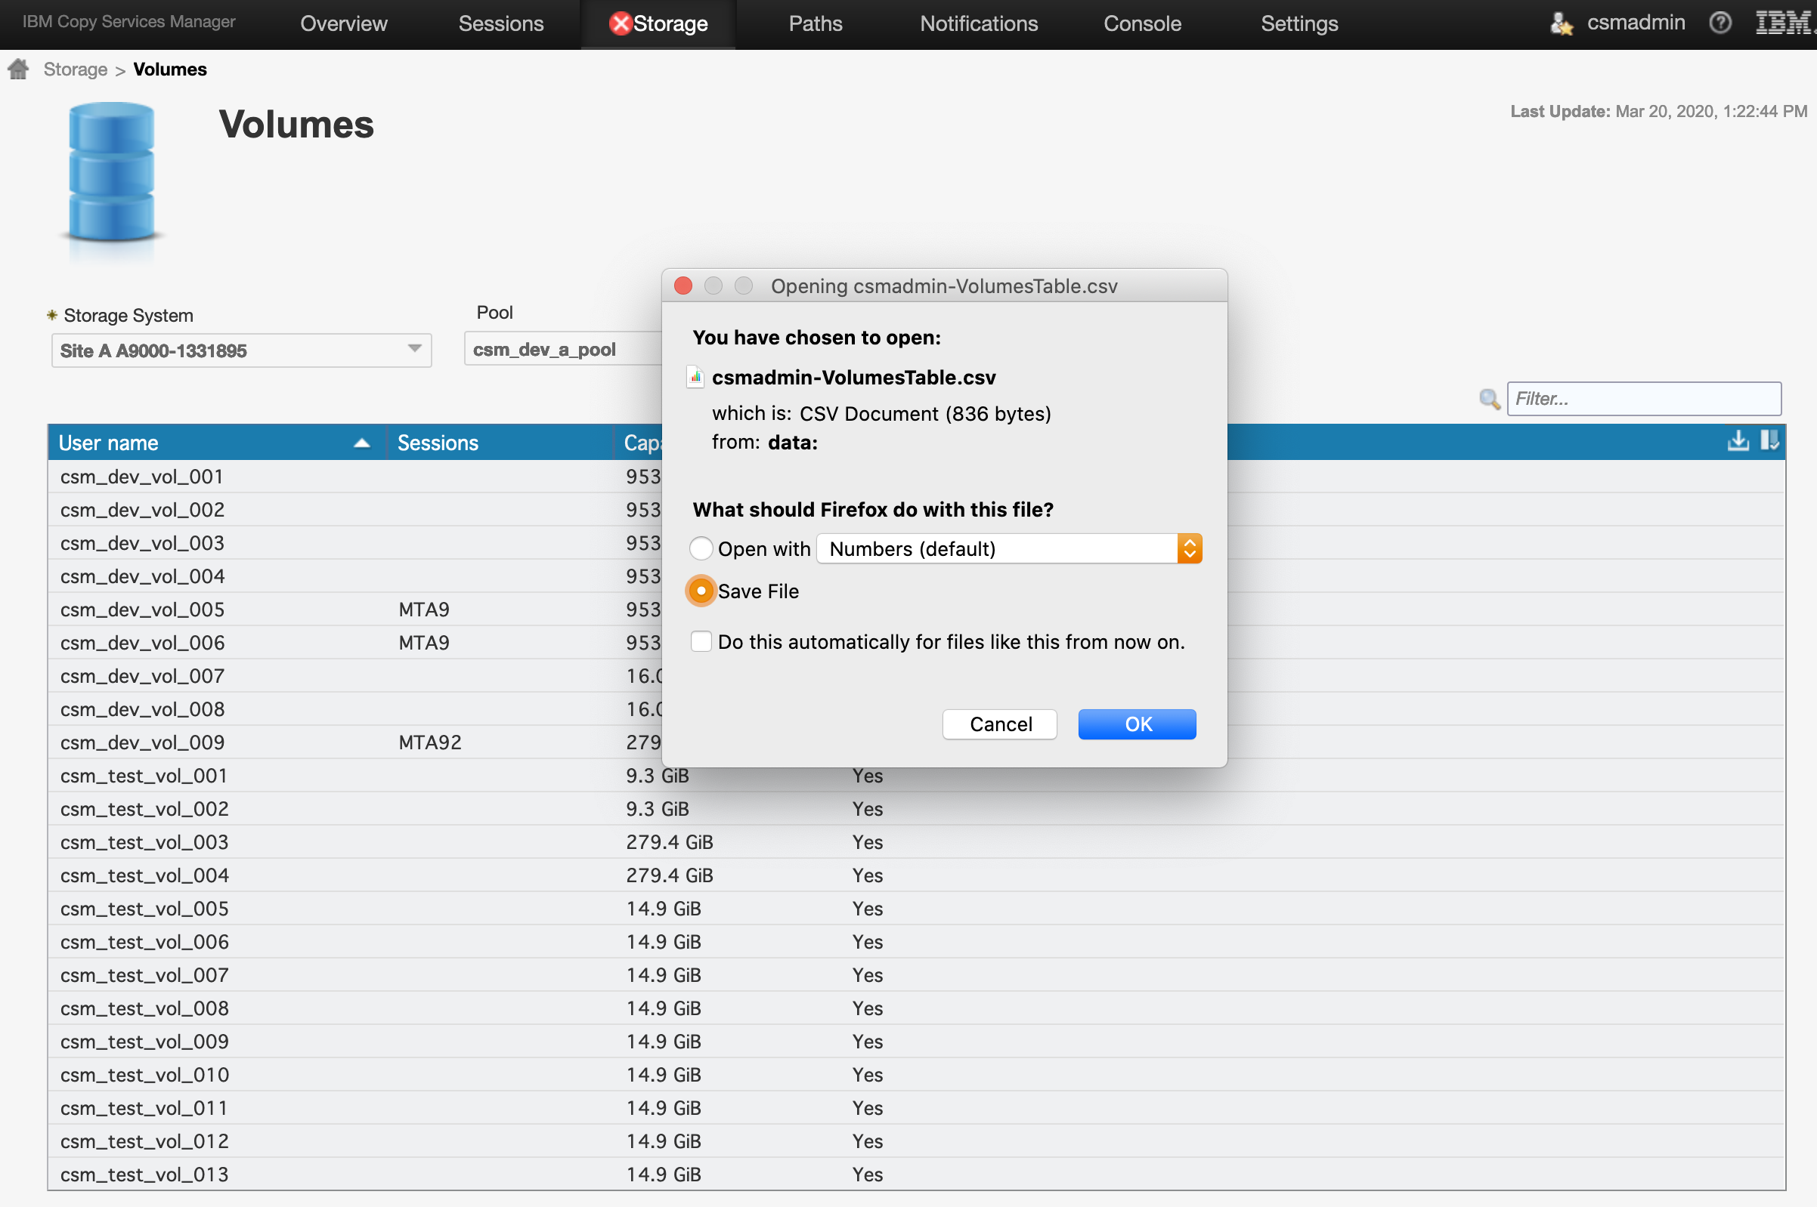Click the filter magnifying glass icon
The height and width of the screenshot is (1207, 1817).
(1489, 399)
